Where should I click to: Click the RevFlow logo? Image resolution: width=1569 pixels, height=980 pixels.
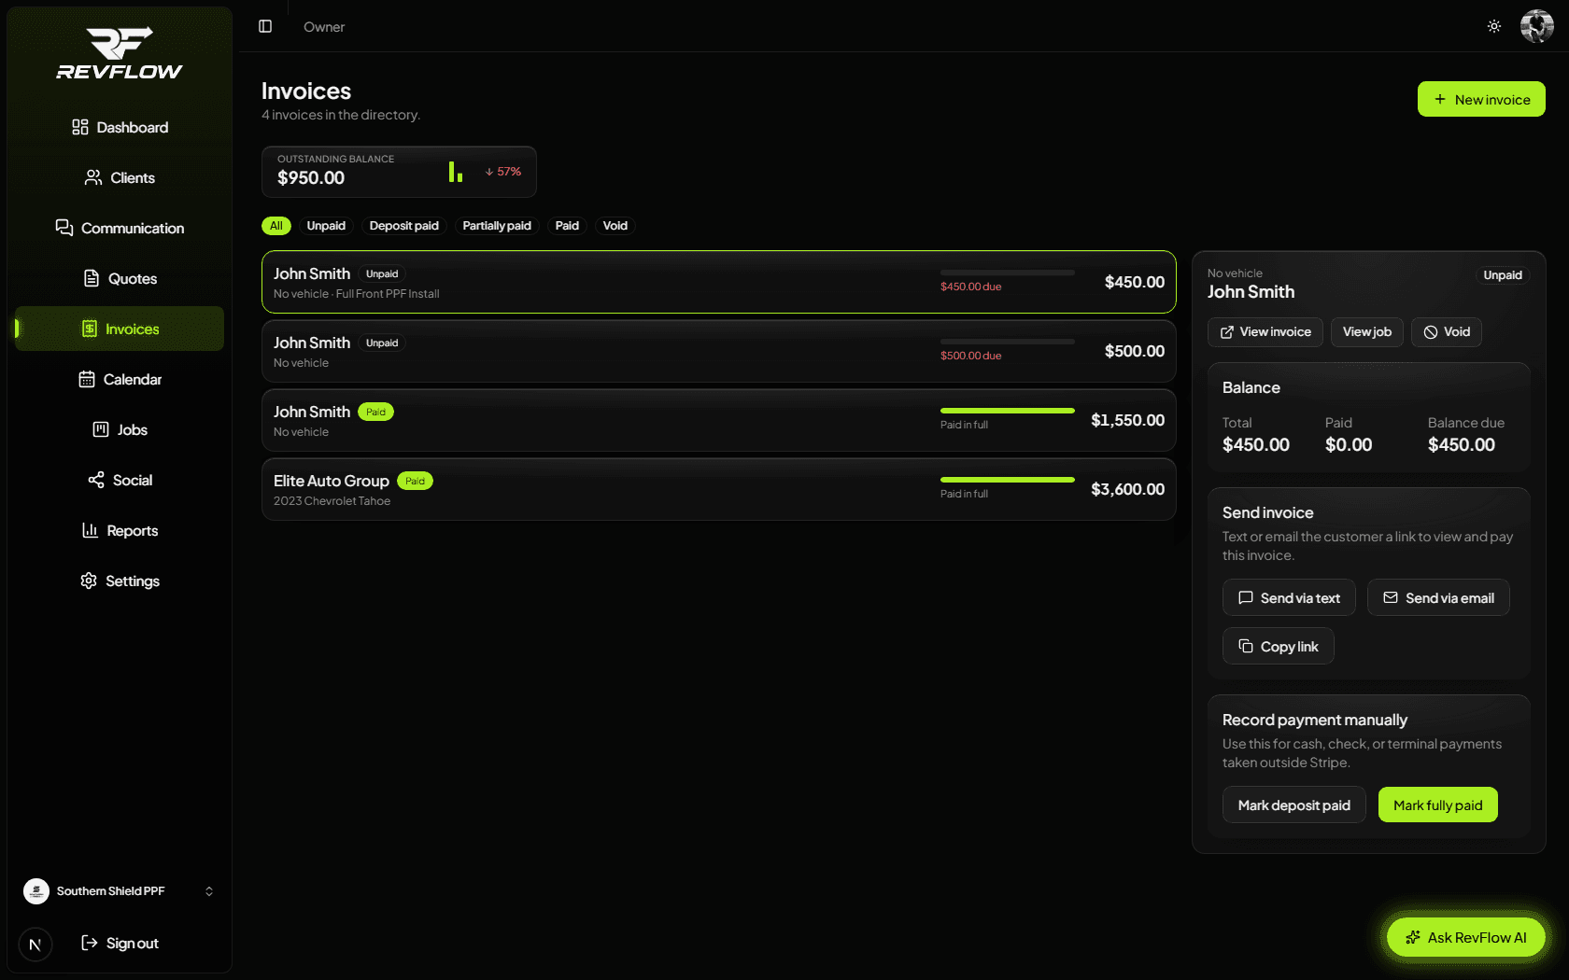pos(120,54)
